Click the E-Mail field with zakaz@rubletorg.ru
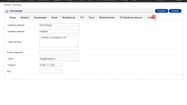 (x=60, y=59)
